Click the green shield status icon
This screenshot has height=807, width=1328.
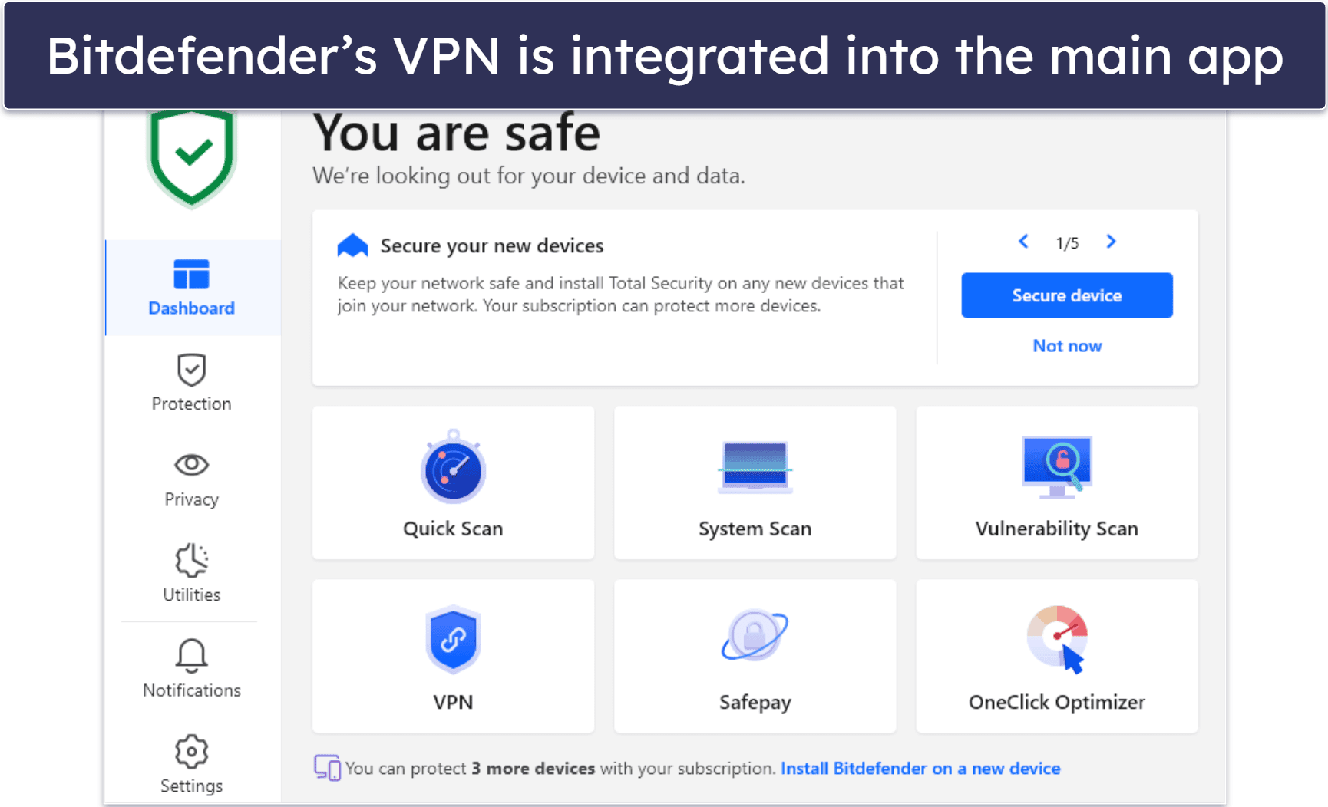click(x=192, y=157)
